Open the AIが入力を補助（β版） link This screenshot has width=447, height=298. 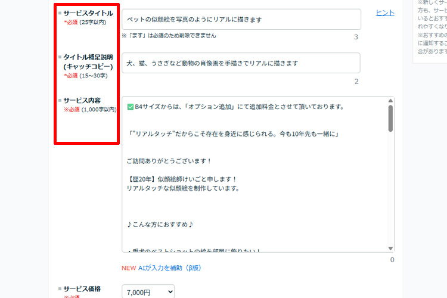[169, 268]
